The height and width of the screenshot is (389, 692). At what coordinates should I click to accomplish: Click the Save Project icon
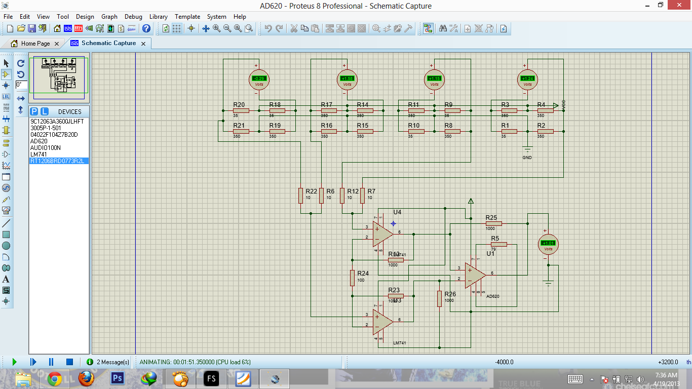[x=32, y=28]
